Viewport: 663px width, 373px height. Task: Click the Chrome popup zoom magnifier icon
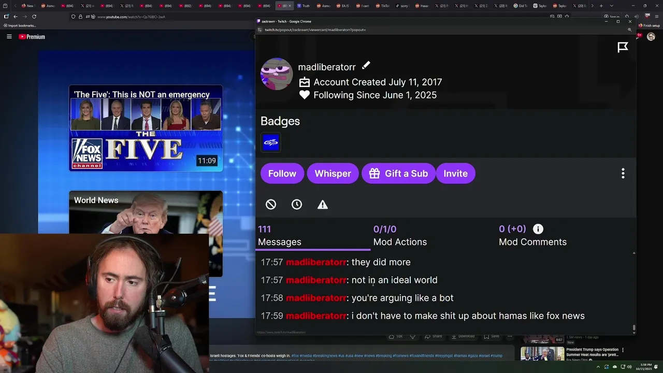(x=629, y=30)
